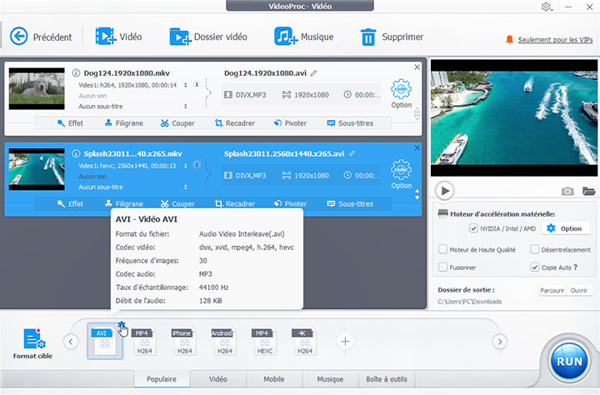Open Recadrer for the Splash23011 video
Screen dimensions: 600x395
tap(235, 204)
